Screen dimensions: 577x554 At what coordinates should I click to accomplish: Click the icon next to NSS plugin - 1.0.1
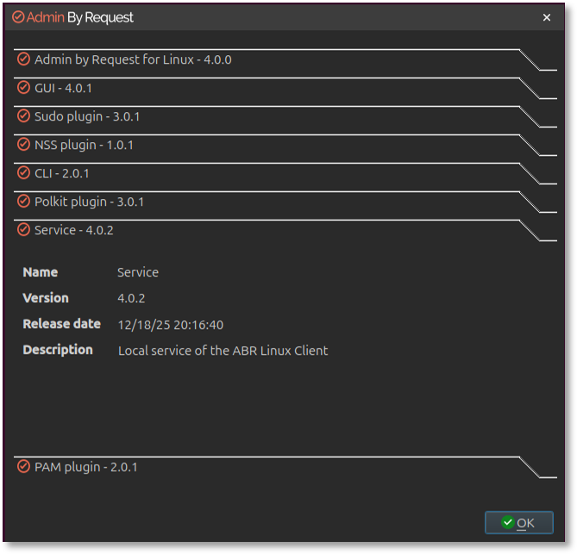[x=23, y=145]
